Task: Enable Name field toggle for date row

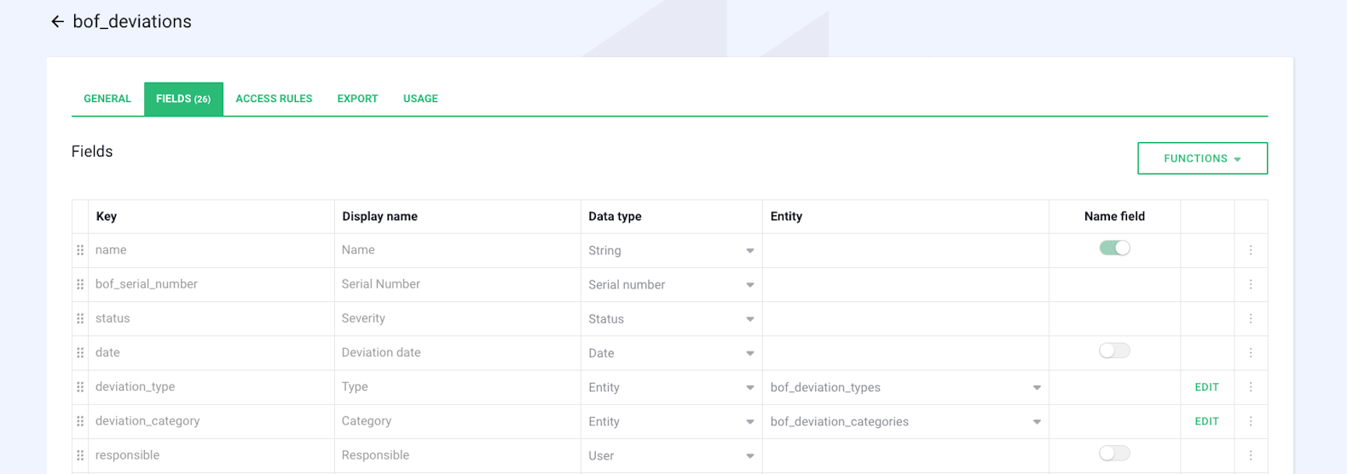Action: (x=1114, y=351)
